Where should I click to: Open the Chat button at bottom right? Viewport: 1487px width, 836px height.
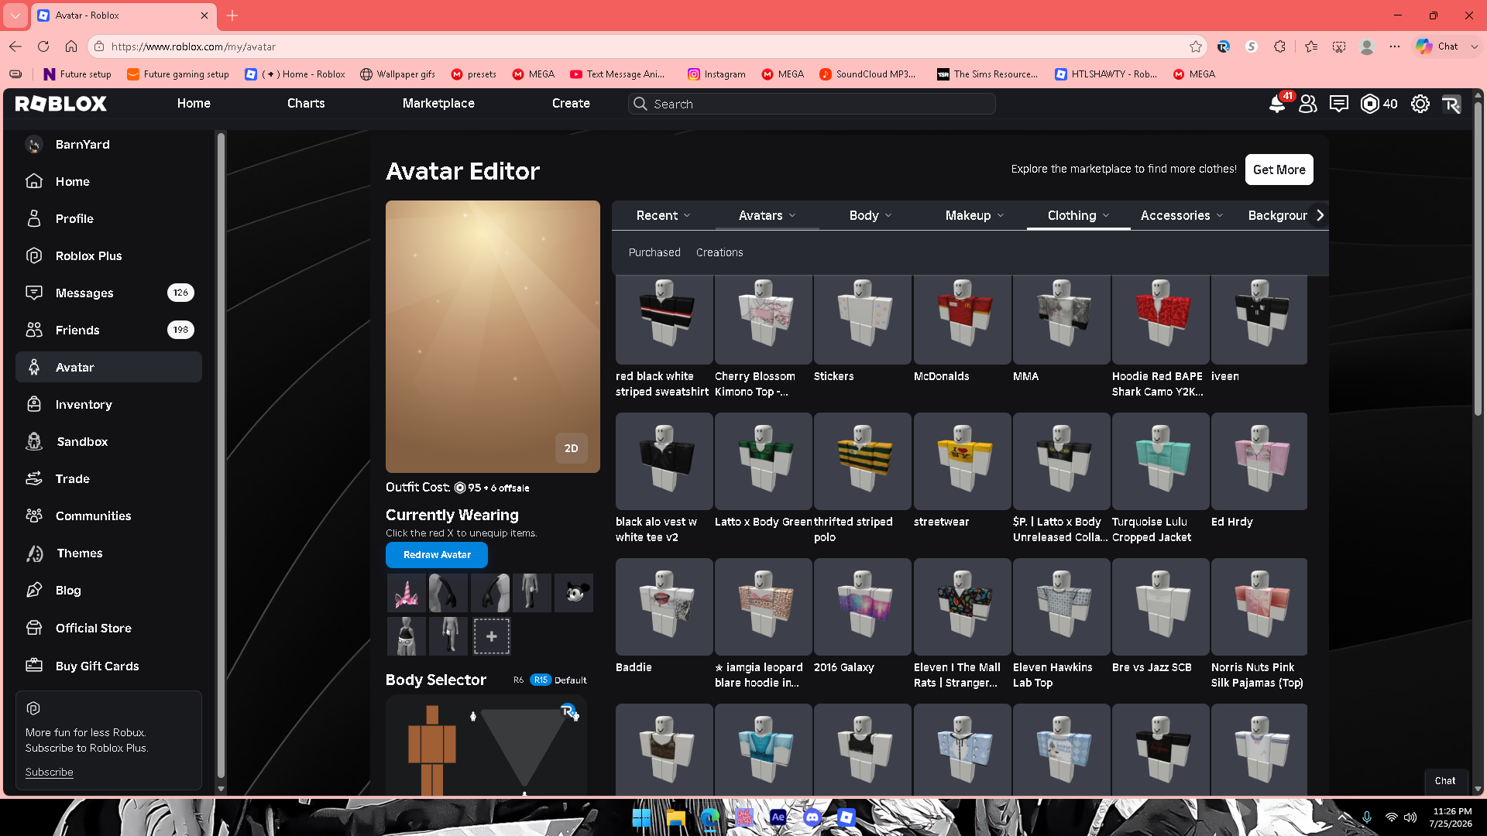tap(1445, 781)
